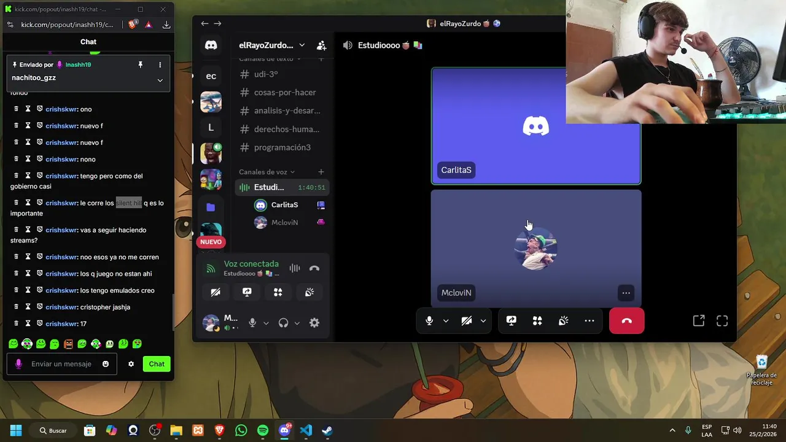The height and width of the screenshot is (442, 786).
Task: Pop out the Discord call window
Action: click(699, 320)
